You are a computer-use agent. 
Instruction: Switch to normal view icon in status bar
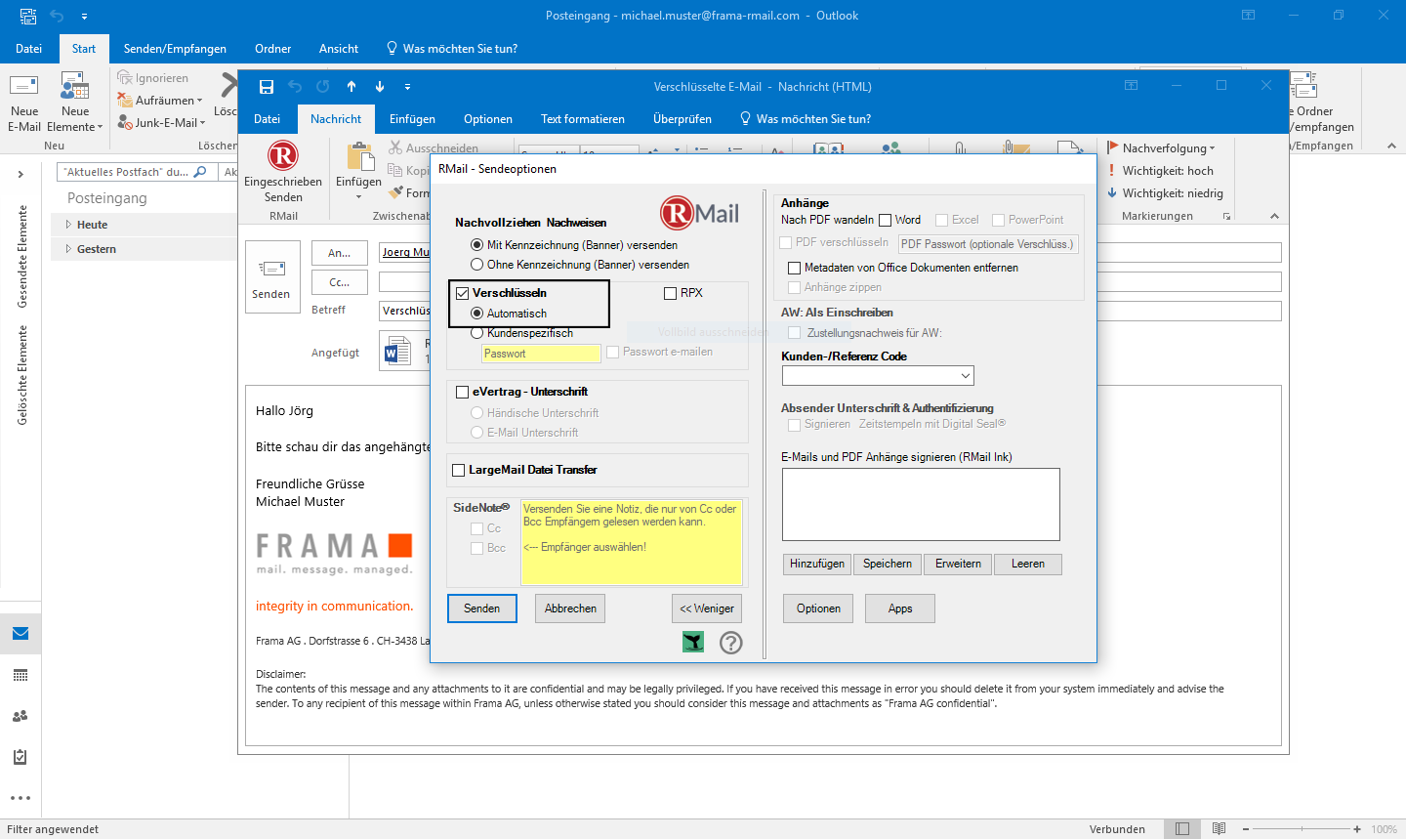[1182, 828]
